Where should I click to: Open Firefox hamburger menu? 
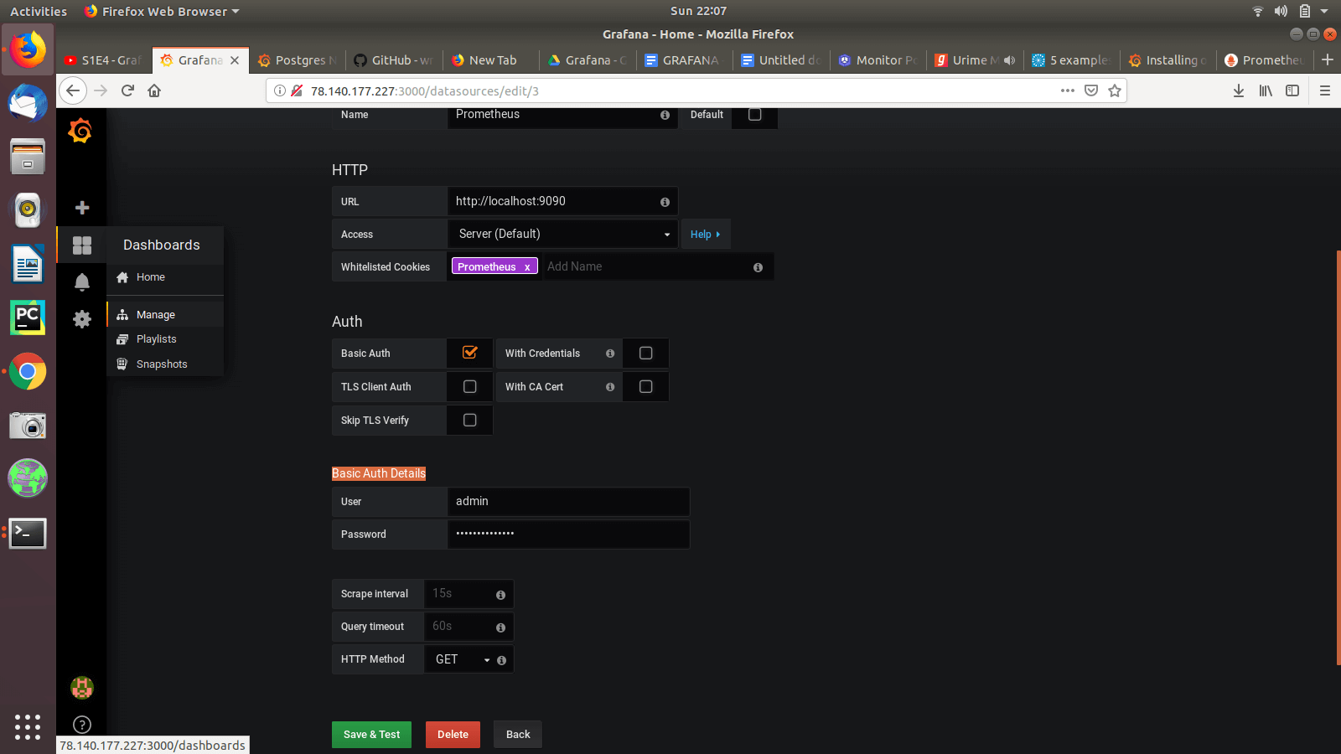pos(1325,90)
